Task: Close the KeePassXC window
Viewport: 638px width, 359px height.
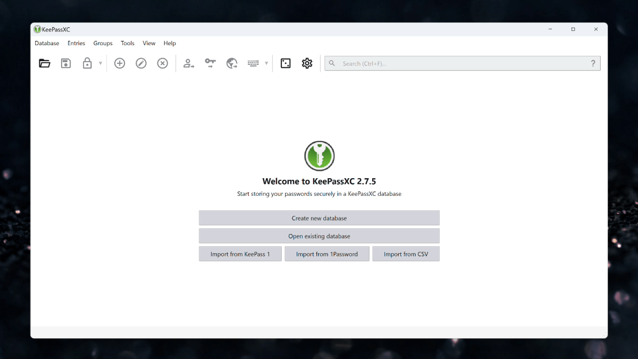Action: click(596, 29)
